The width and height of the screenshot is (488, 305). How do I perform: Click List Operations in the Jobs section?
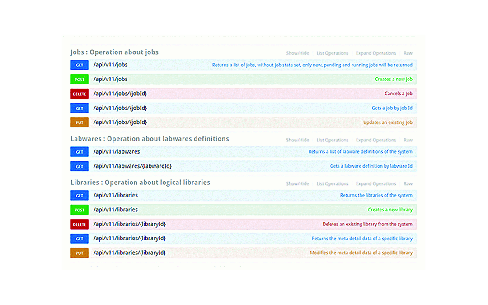click(333, 53)
